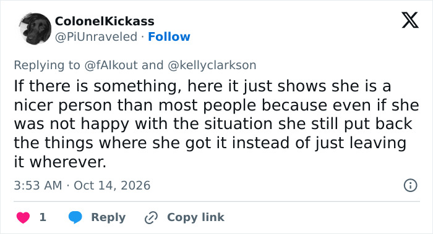
Task: Click the @PiUnraveled handle
Action: 96,36
